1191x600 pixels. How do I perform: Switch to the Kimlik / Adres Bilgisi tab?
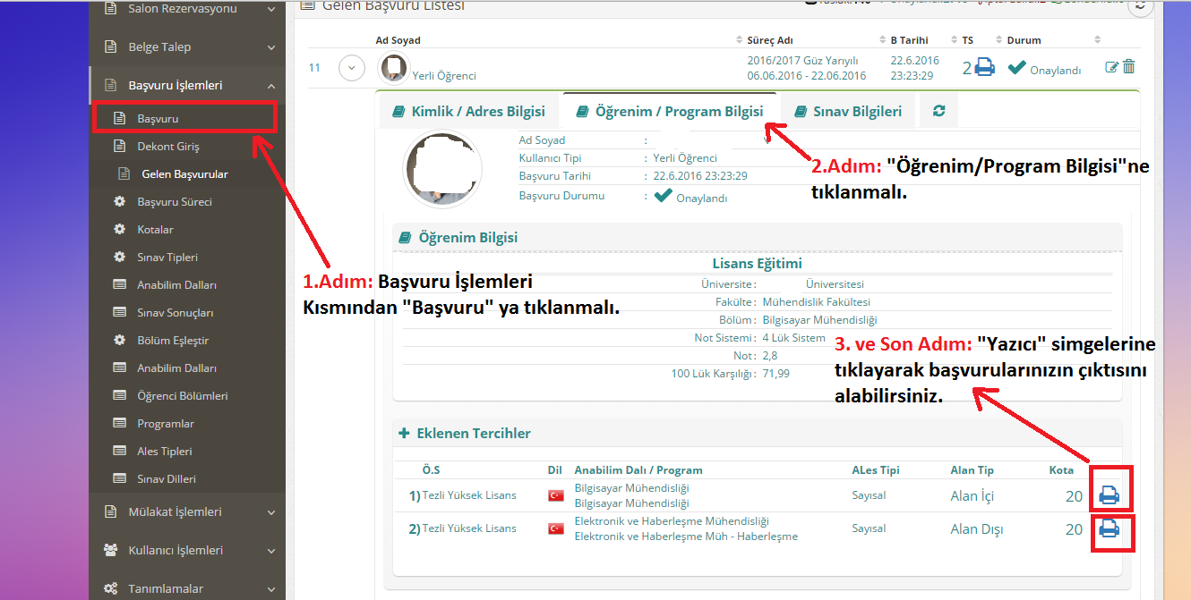point(468,112)
